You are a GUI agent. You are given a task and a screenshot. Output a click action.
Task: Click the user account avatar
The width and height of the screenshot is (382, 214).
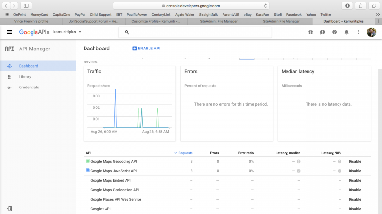tap(371, 32)
